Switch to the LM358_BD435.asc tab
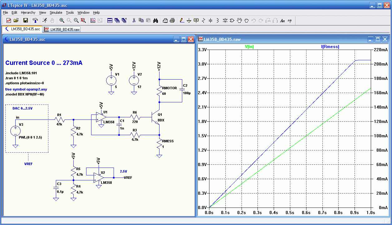Image resolution: width=392 pixels, height=225 pixels. (22, 29)
